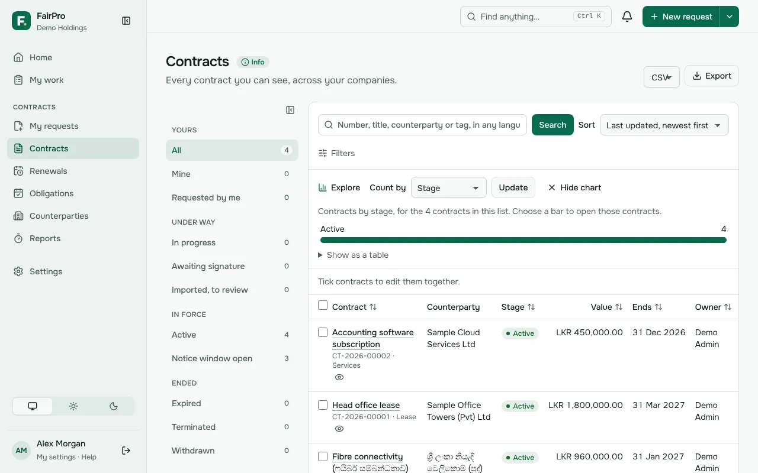The image size is (758, 473).
Task: Open the Count by Stage dropdown
Action: 449,188
